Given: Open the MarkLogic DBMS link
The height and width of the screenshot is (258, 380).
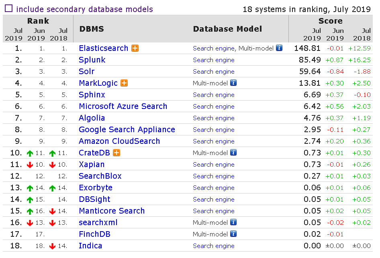Looking at the screenshot, I should pos(98,83).
